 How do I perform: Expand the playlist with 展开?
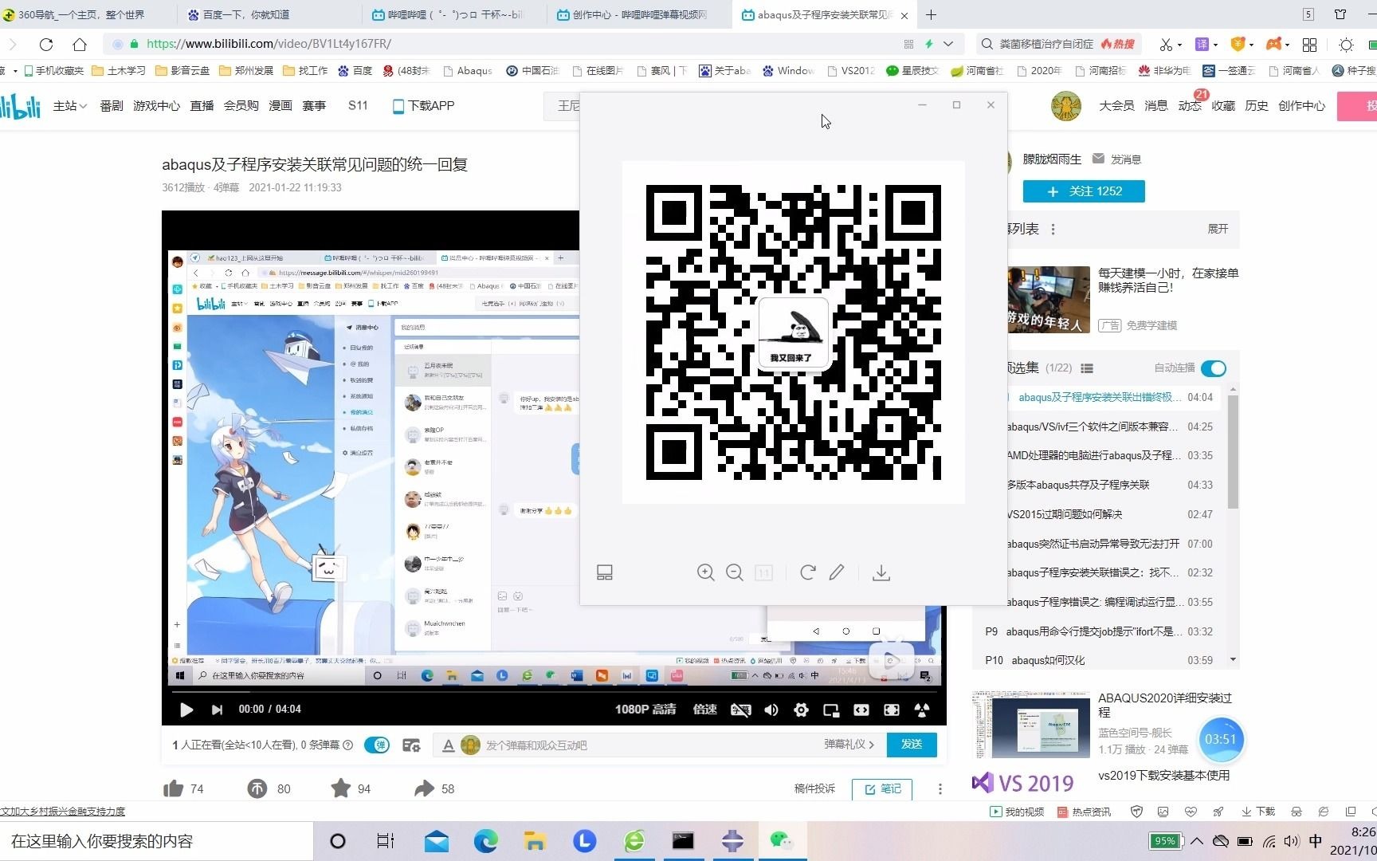pos(1218,229)
